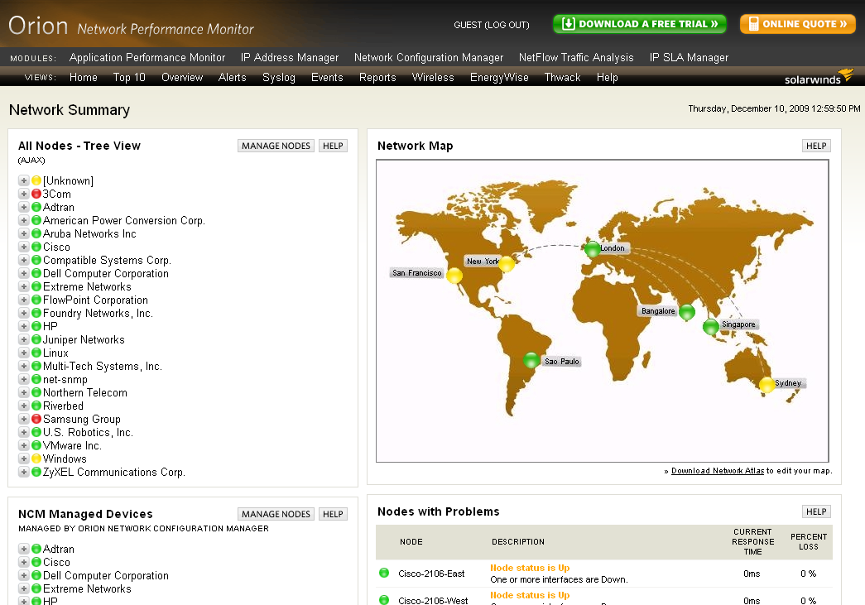Open Help for Network Map panel
The width and height of the screenshot is (865, 605).
[816, 146]
